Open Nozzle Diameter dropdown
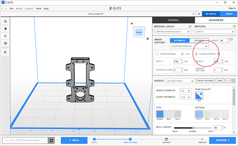 [186, 91]
